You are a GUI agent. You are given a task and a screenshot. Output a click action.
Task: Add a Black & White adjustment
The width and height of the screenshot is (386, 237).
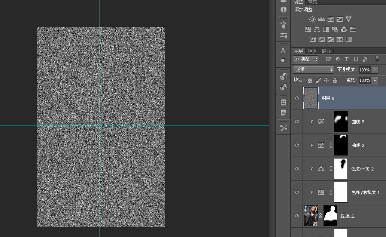pyautogui.click(x=326, y=30)
